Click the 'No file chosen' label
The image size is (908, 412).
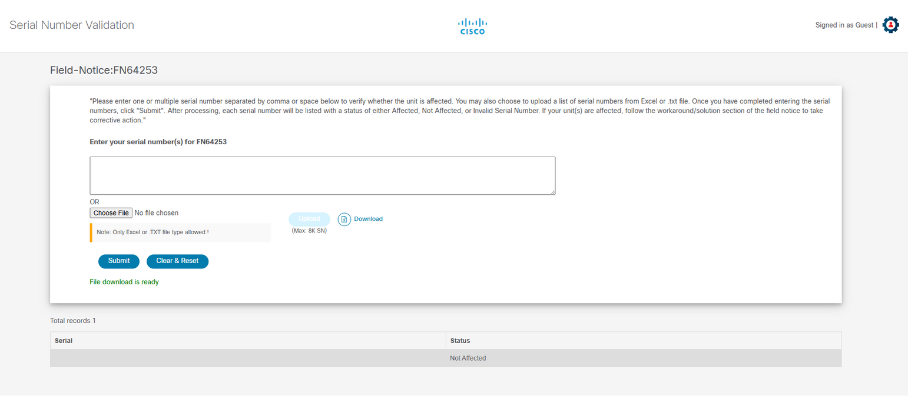[157, 213]
